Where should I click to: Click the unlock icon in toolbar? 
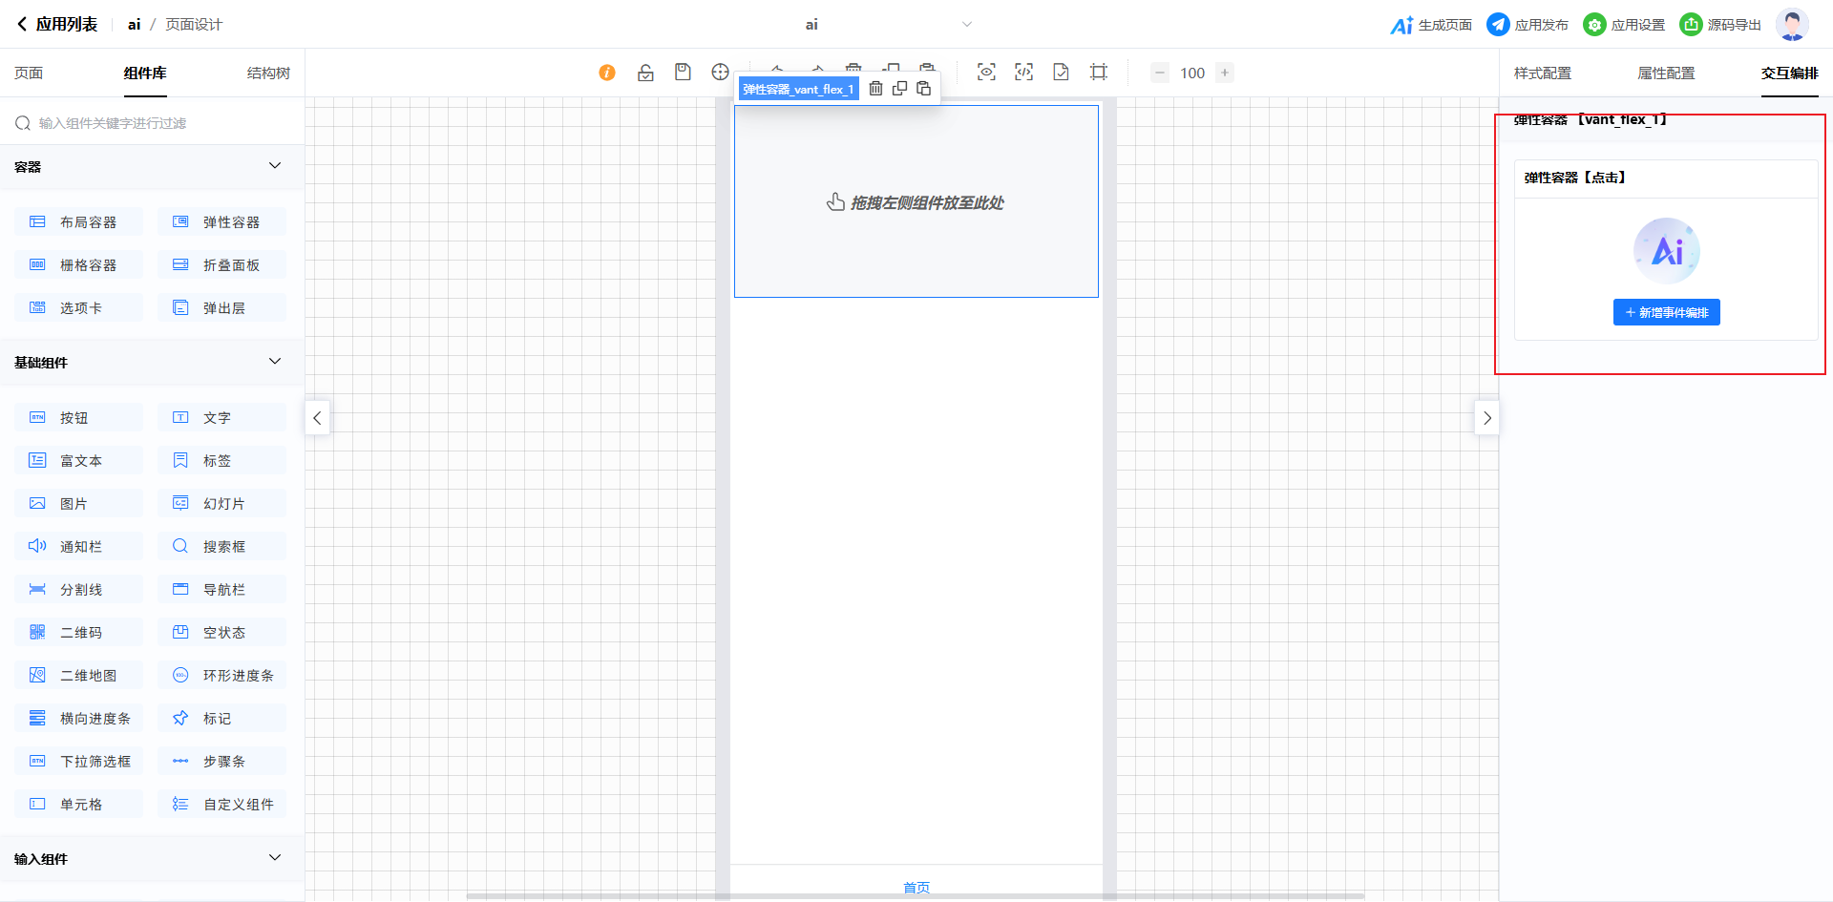coord(645,73)
